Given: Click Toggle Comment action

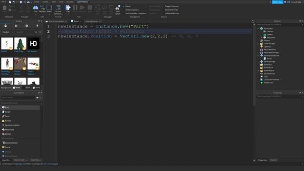Looking at the screenshot, I should 172,6.
